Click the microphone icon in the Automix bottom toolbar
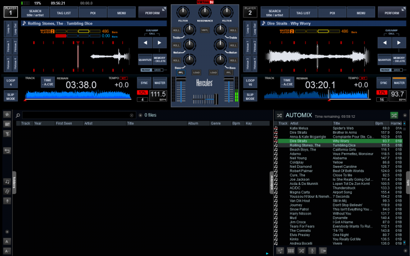Screen dimensions: 410x256 [x=312, y=251]
